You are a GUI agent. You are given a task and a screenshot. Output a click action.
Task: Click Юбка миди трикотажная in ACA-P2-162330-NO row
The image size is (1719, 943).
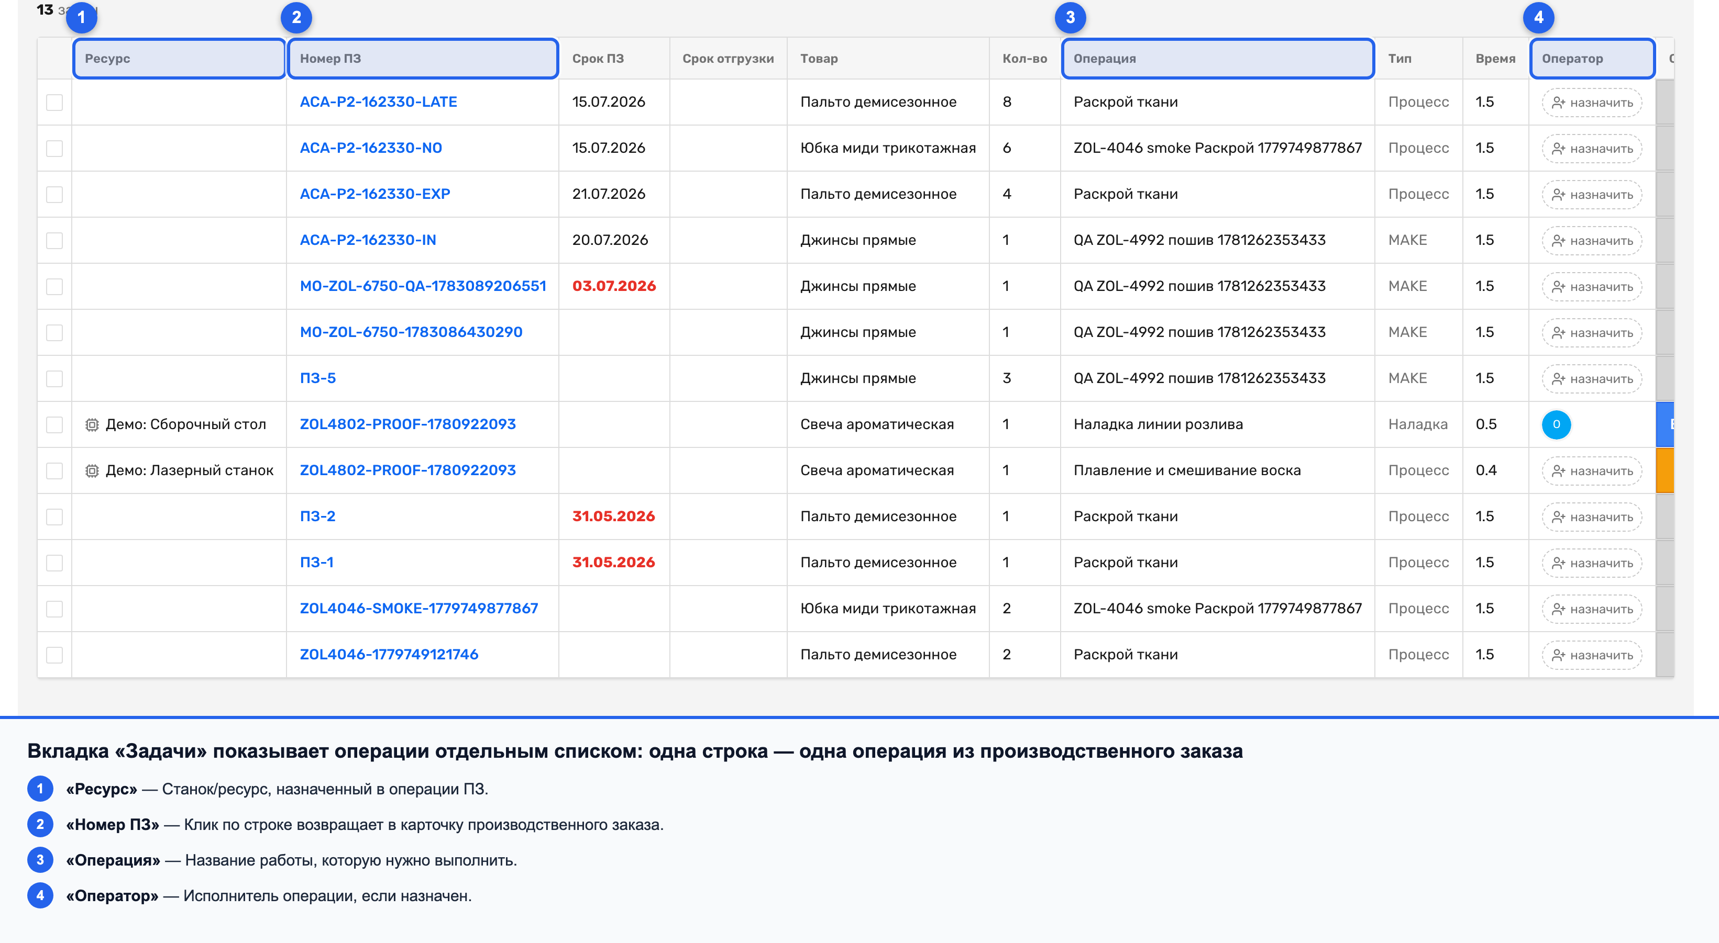888,148
